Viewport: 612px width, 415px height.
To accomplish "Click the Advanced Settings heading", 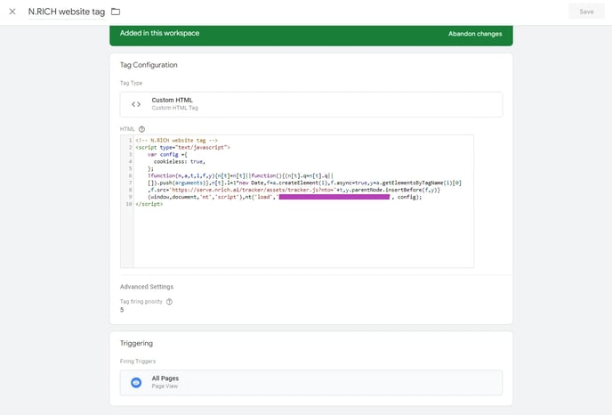I will [147, 287].
